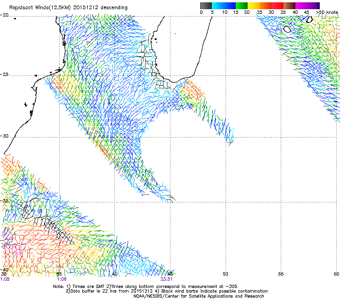Click the '45' label under the color bar

[306, 12]
